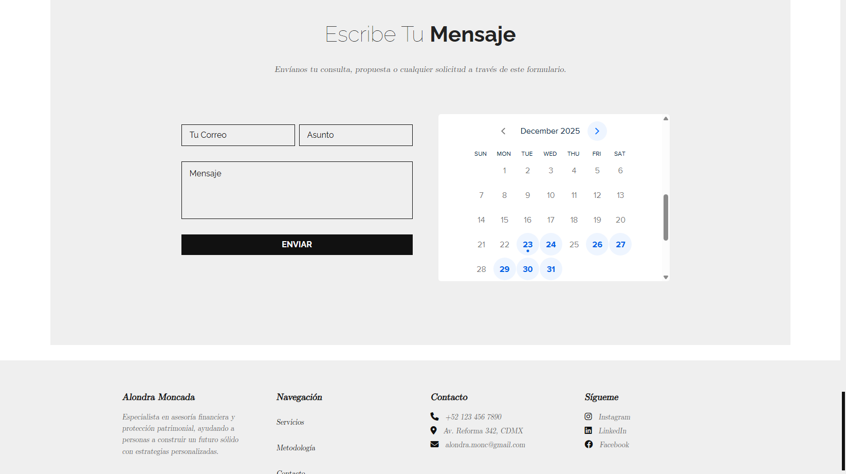Click the envelope email icon
This screenshot has width=846, height=474.
pyautogui.click(x=434, y=444)
